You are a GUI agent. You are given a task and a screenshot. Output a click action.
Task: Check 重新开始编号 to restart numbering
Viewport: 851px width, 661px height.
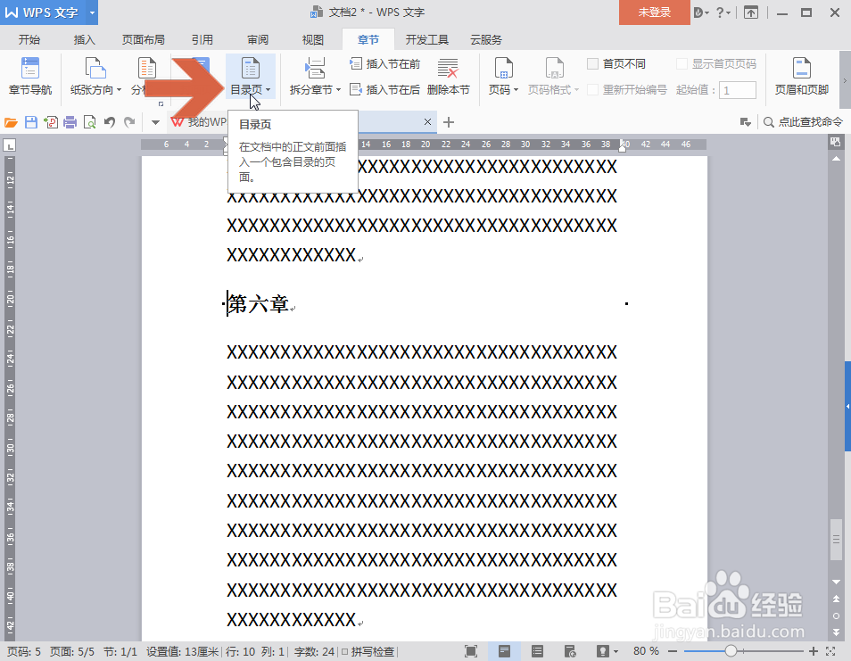pyautogui.click(x=592, y=89)
